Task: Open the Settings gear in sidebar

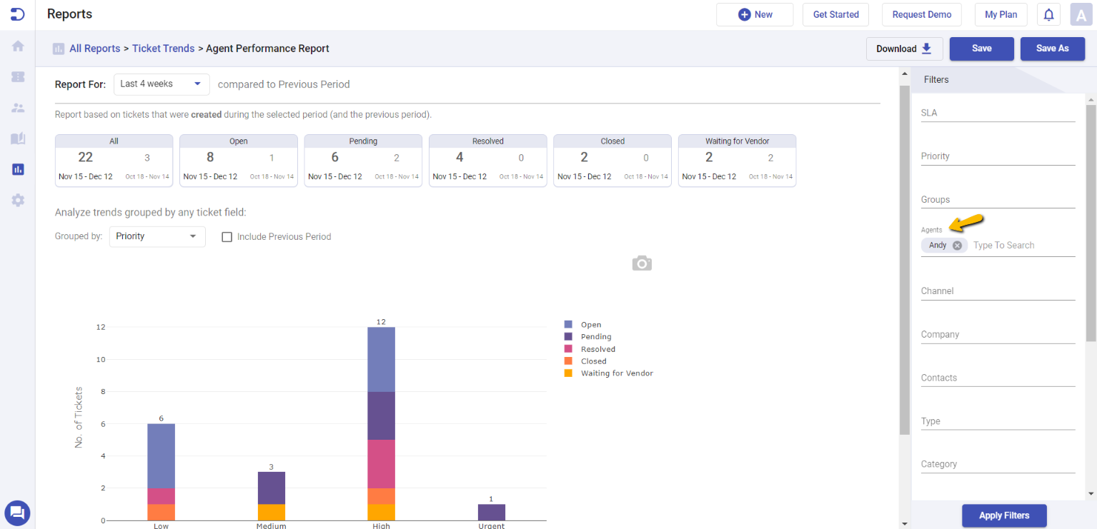Action: point(18,200)
